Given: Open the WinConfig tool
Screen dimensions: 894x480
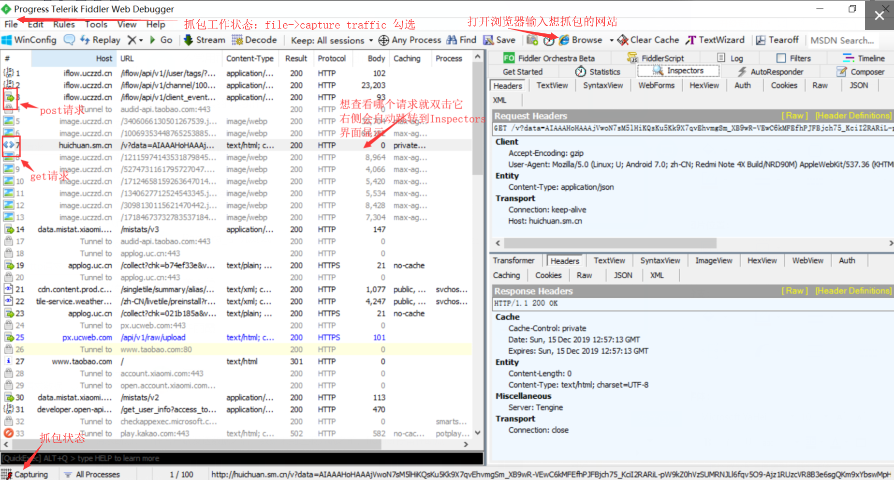Looking at the screenshot, I should click(x=29, y=40).
